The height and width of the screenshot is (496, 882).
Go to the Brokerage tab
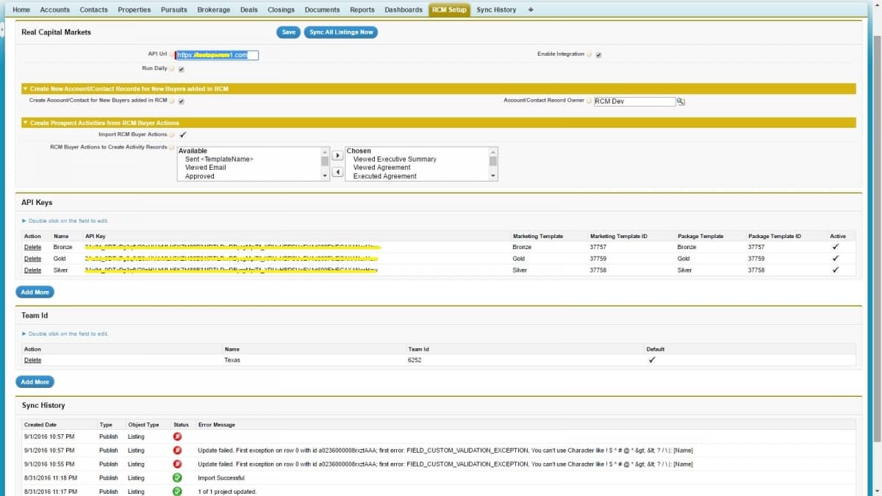pyautogui.click(x=214, y=10)
